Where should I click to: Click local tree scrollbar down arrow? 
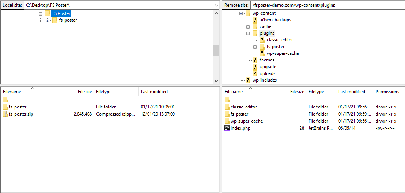pos(216,81)
